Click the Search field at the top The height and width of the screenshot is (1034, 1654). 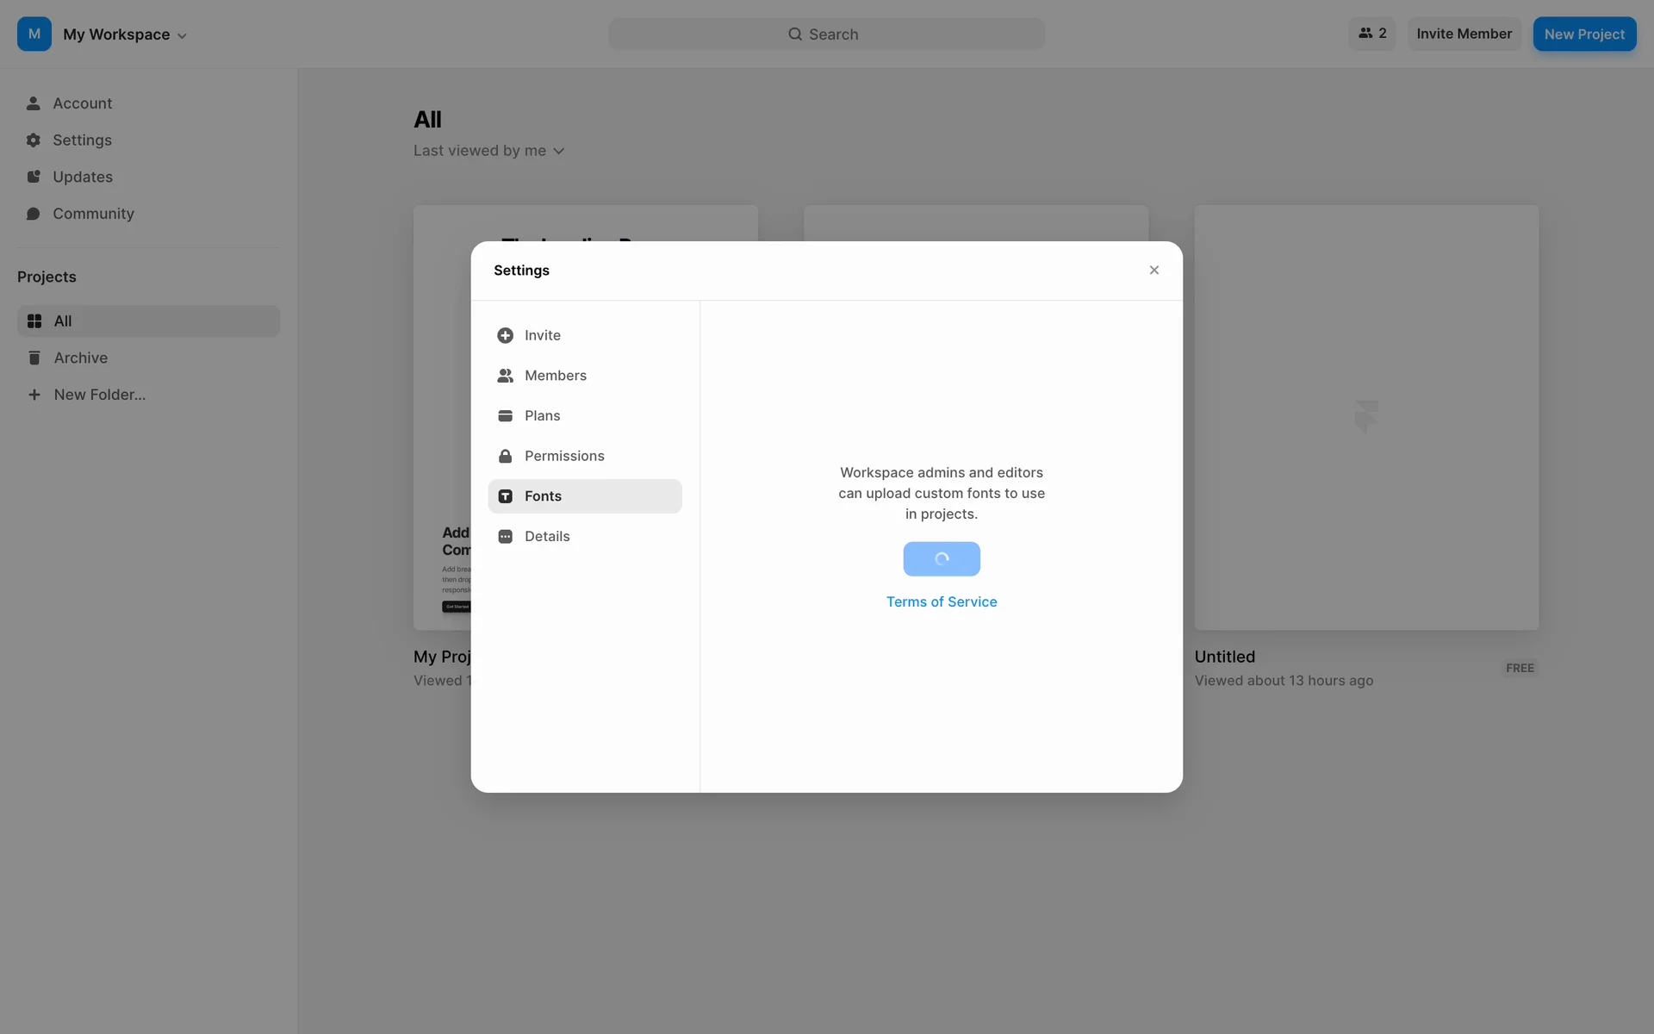coord(826,34)
